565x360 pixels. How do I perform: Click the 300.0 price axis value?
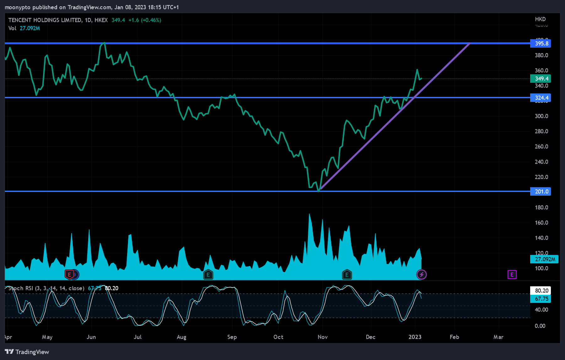(x=541, y=116)
